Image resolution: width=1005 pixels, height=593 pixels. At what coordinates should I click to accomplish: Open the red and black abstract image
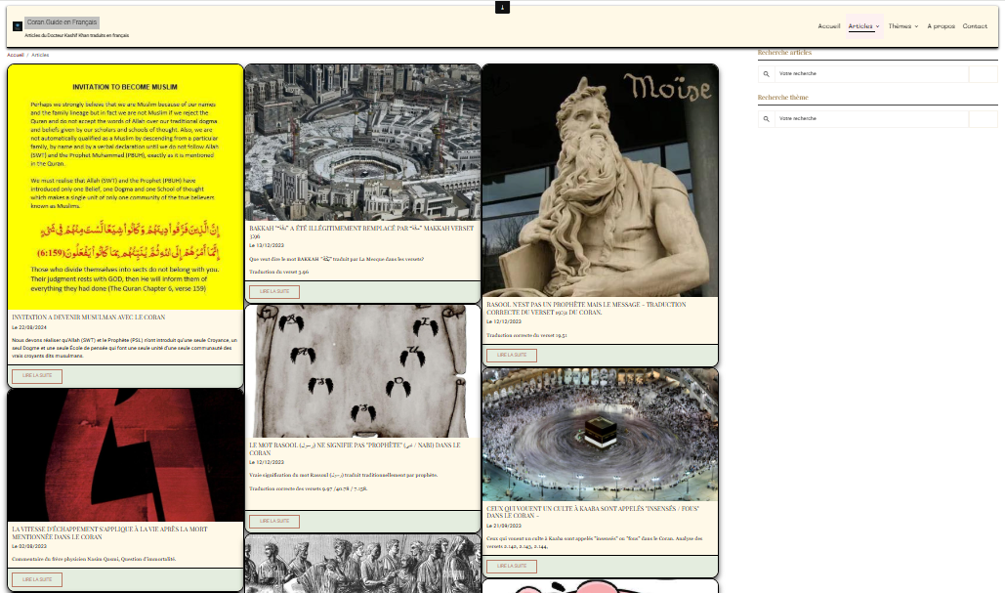click(x=126, y=455)
